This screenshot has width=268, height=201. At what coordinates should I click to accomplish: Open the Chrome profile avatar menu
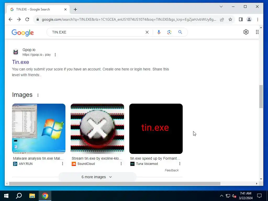tap(249, 19)
